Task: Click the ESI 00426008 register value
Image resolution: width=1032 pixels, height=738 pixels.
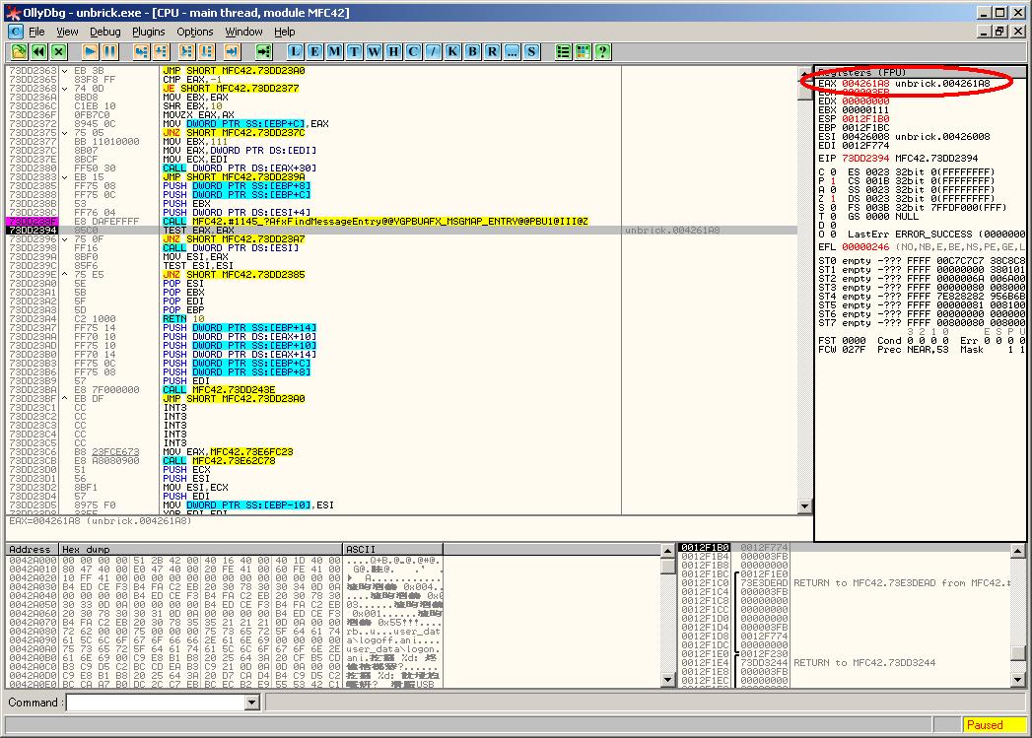Action: click(865, 137)
